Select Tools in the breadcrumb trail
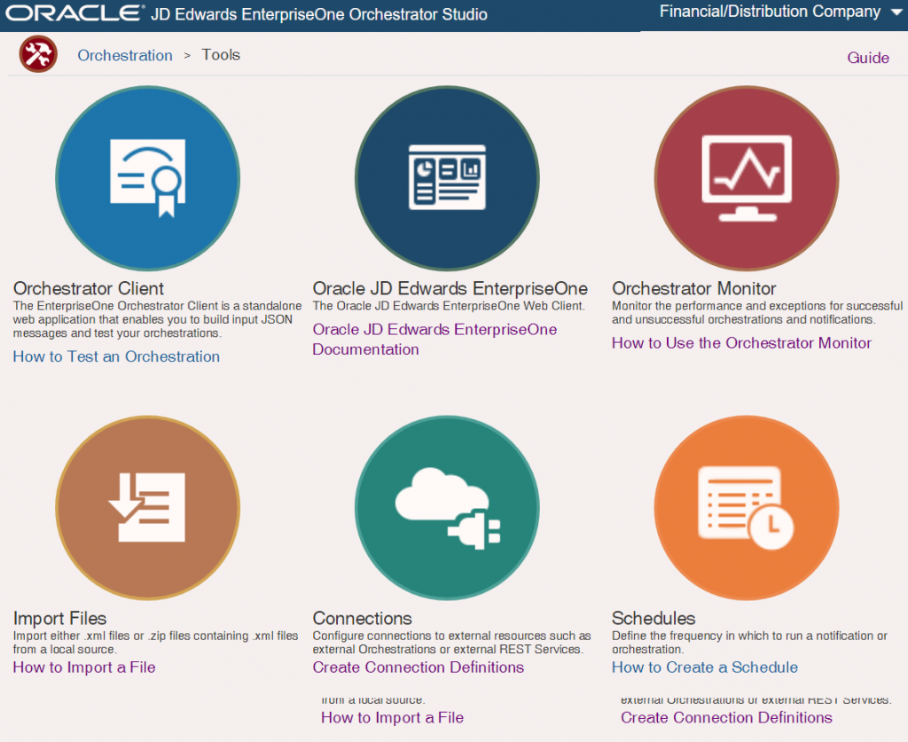908x742 pixels. (x=220, y=54)
